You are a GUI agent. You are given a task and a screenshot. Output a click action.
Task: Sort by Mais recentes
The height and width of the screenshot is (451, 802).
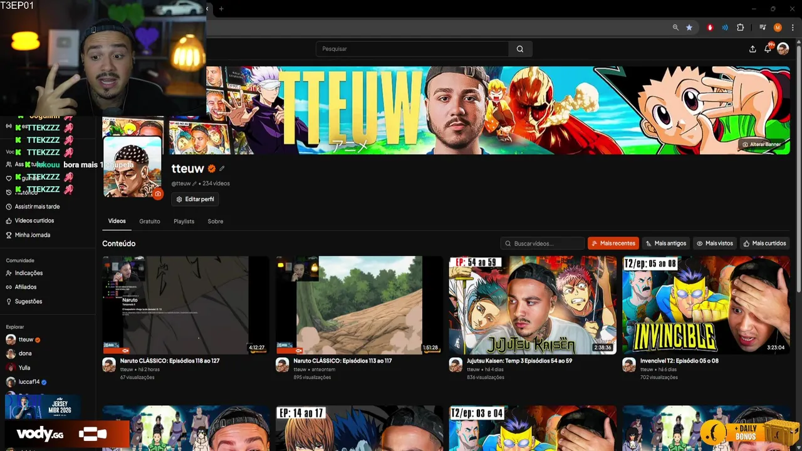tap(613, 243)
